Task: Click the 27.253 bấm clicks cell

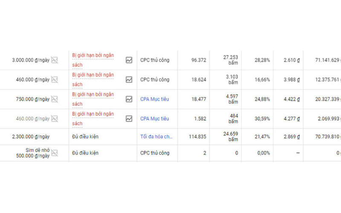Action: [x=230, y=60]
